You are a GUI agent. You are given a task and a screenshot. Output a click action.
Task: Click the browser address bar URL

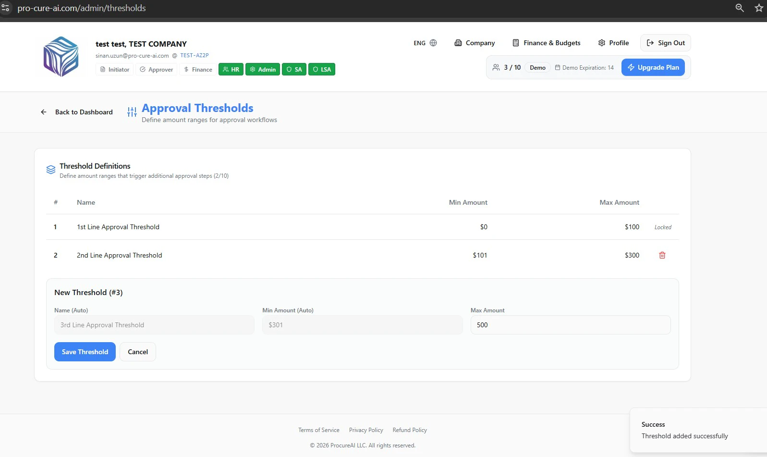click(x=82, y=8)
